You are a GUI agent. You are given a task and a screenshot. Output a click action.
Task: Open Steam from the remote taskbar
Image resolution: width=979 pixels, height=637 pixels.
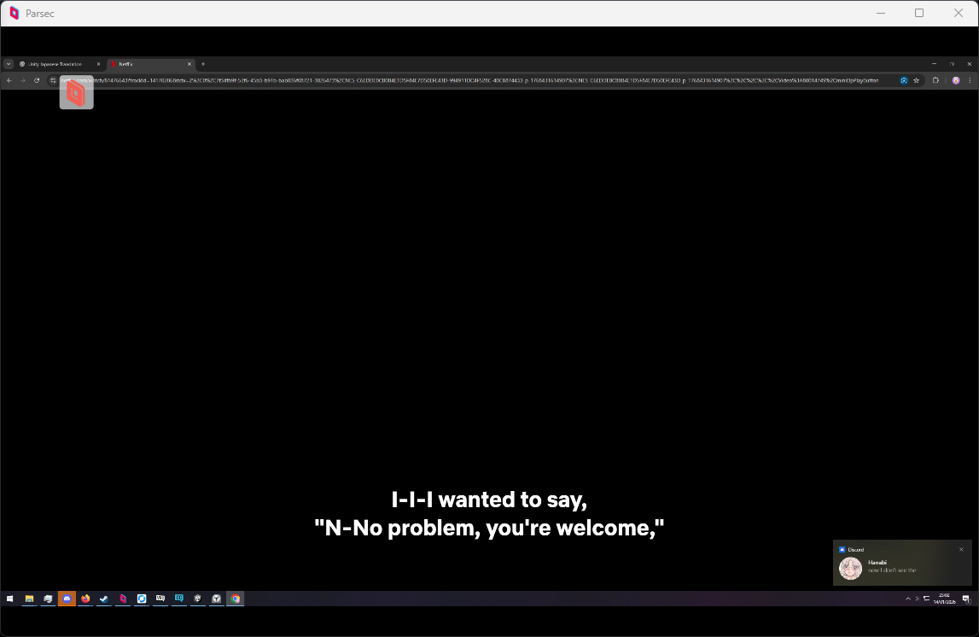(x=104, y=599)
